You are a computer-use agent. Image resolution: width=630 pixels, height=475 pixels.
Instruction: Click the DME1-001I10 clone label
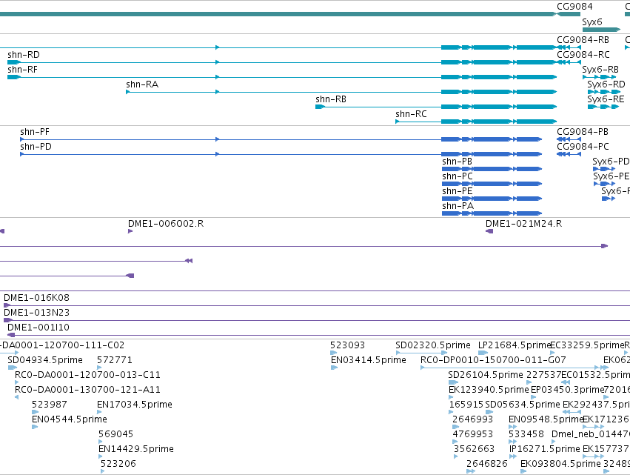pos(38,328)
